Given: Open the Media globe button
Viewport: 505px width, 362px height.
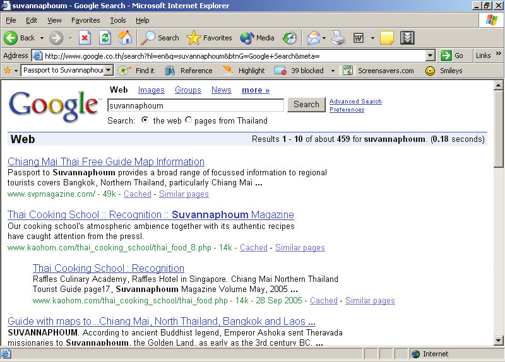Looking at the screenshot, I should pos(247,38).
